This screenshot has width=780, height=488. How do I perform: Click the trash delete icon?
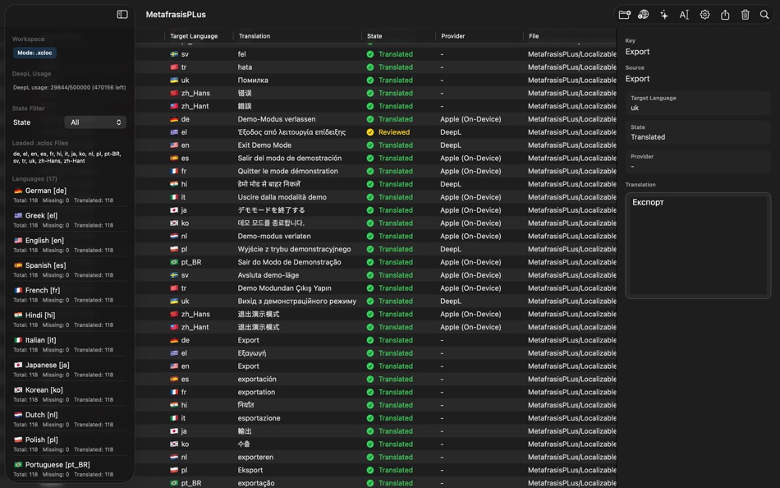(746, 15)
